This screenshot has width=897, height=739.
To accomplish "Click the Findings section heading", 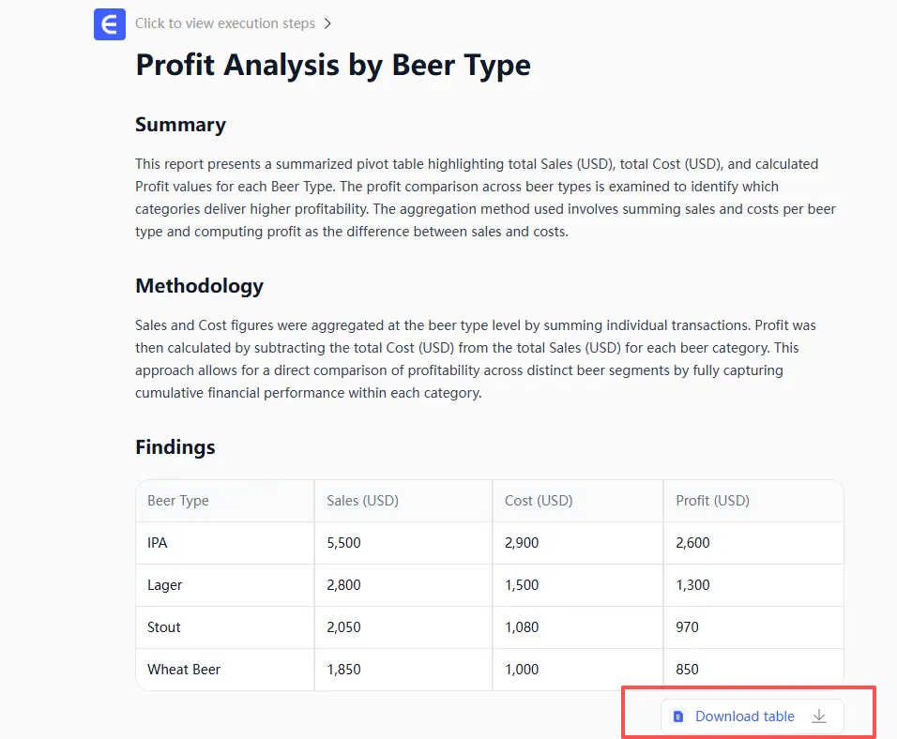I will [x=175, y=447].
